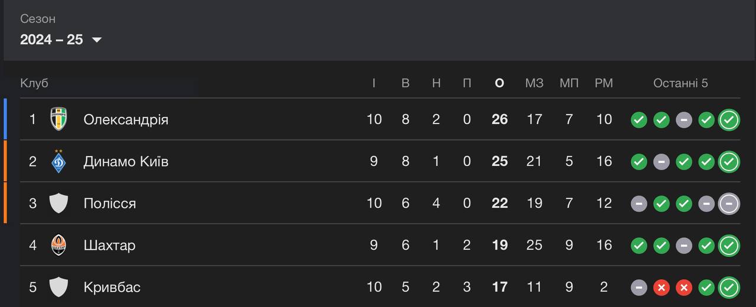756x307 pixels.
Task: Click Кривбас's first red loss icon
Action: 661,288
